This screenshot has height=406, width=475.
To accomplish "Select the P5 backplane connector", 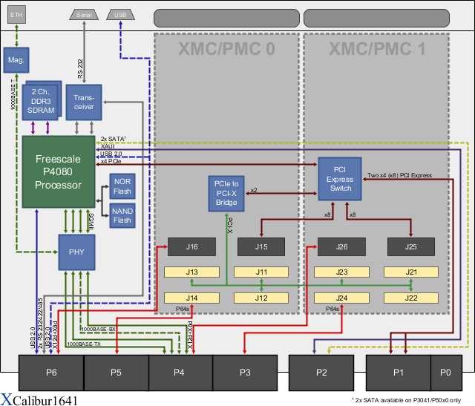I will [116, 373].
